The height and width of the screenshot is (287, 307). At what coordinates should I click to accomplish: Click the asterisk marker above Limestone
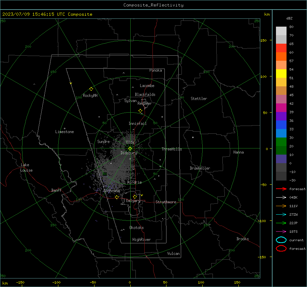[64, 129]
